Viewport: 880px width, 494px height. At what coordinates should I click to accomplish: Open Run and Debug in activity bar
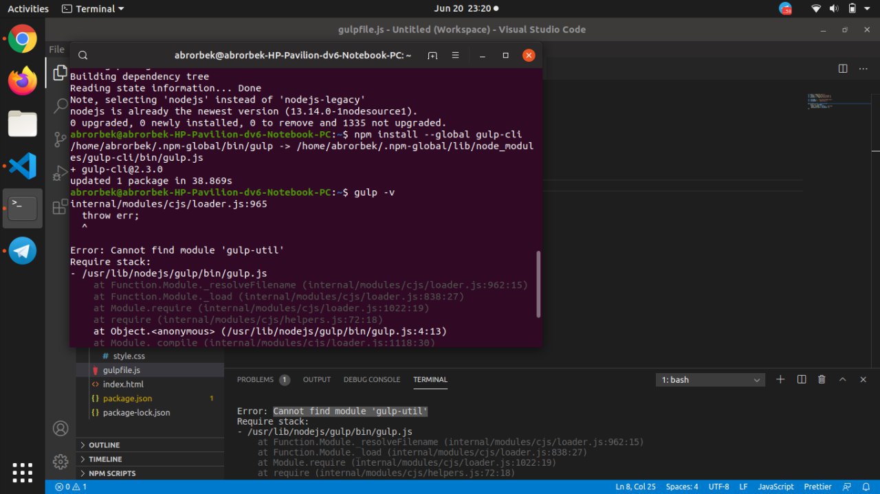coord(60,172)
